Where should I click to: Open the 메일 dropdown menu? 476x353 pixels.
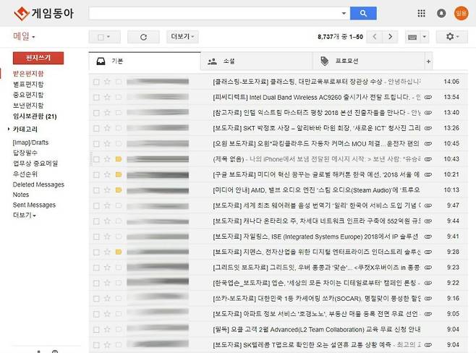pyautogui.click(x=24, y=36)
